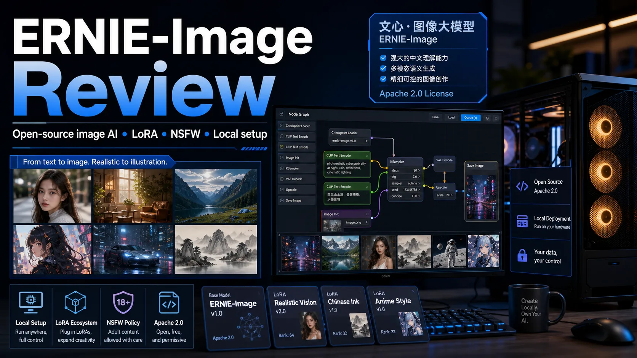Click the 'Run on your hardware' text

[552, 227]
